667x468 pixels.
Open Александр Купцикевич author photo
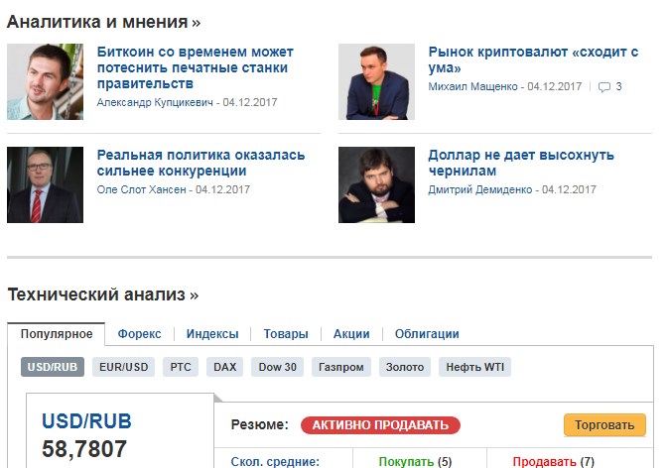[45, 81]
